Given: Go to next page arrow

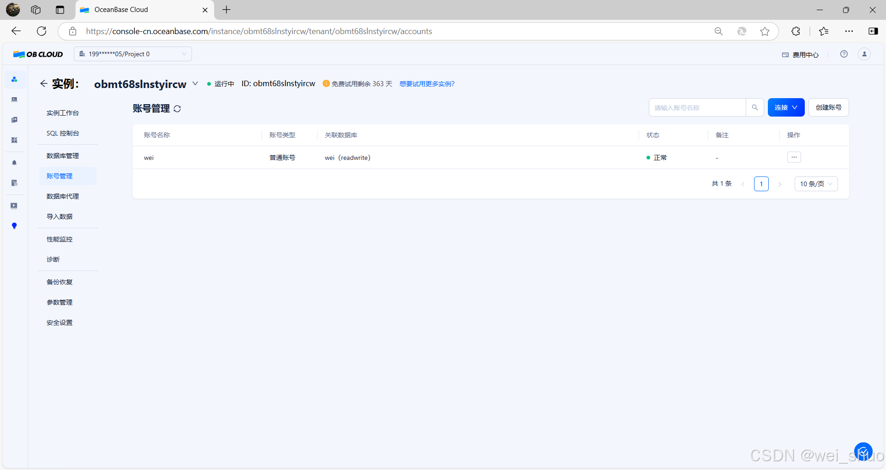Looking at the screenshot, I should pos(780,184).
